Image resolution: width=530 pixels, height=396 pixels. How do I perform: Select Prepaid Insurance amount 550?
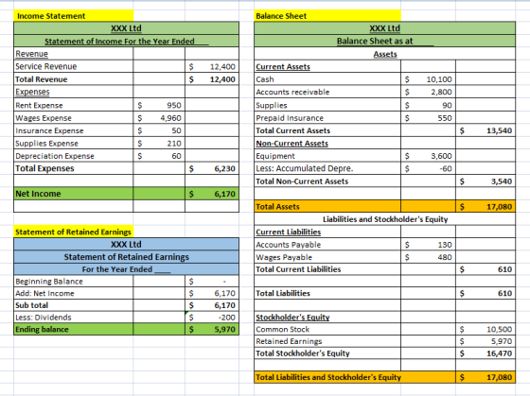click(428, 118)
